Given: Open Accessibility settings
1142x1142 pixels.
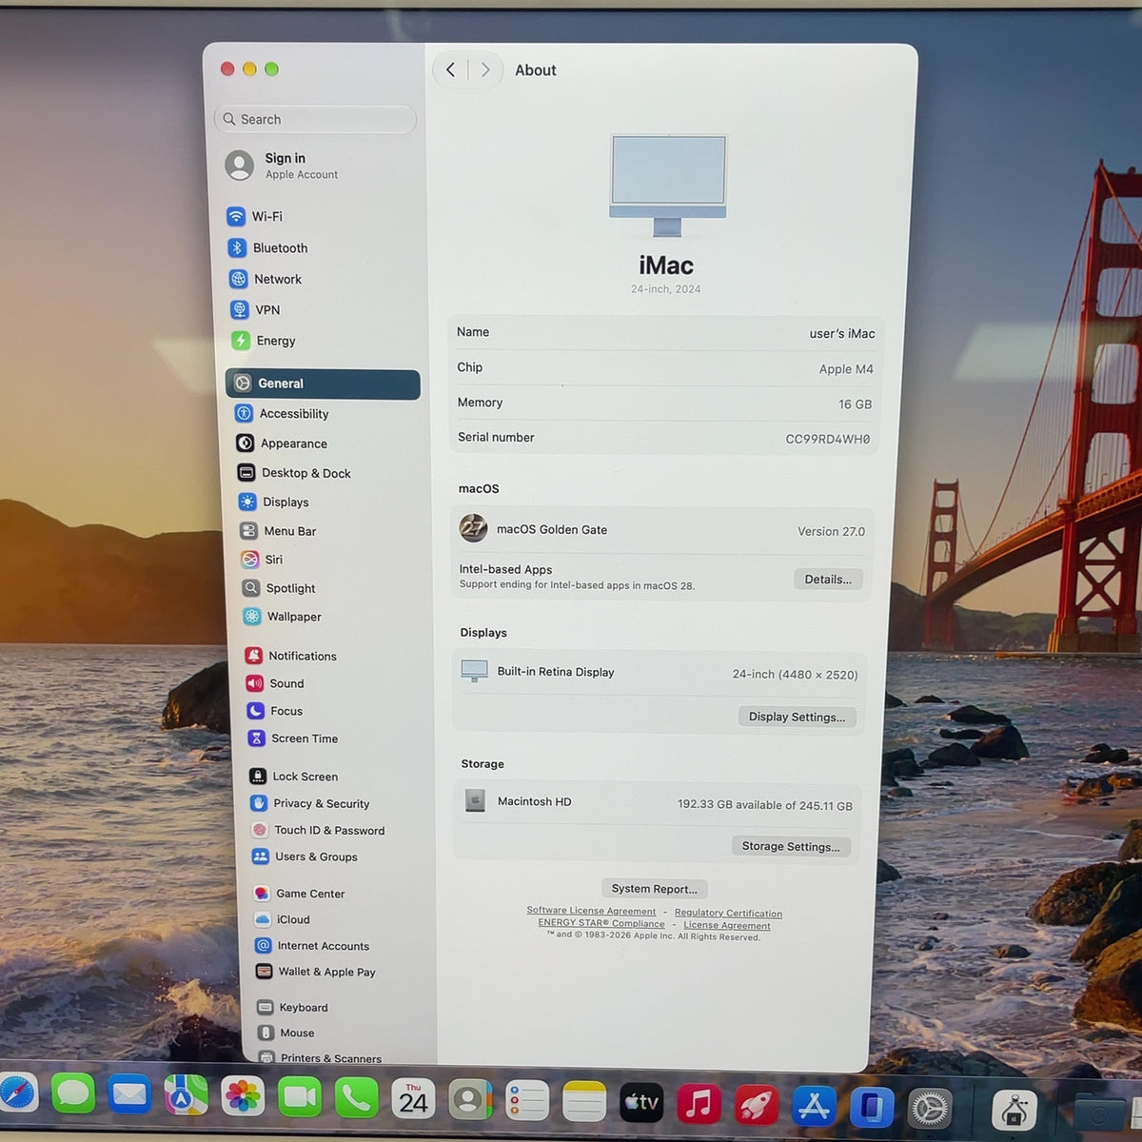Looking at the screenshot, I should coord(282,413).
